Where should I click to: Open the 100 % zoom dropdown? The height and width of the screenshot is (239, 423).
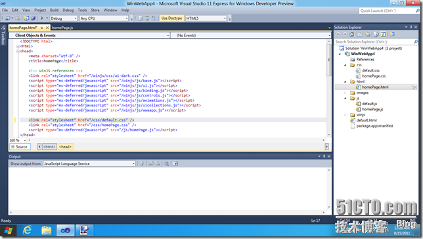coord(25,141)
